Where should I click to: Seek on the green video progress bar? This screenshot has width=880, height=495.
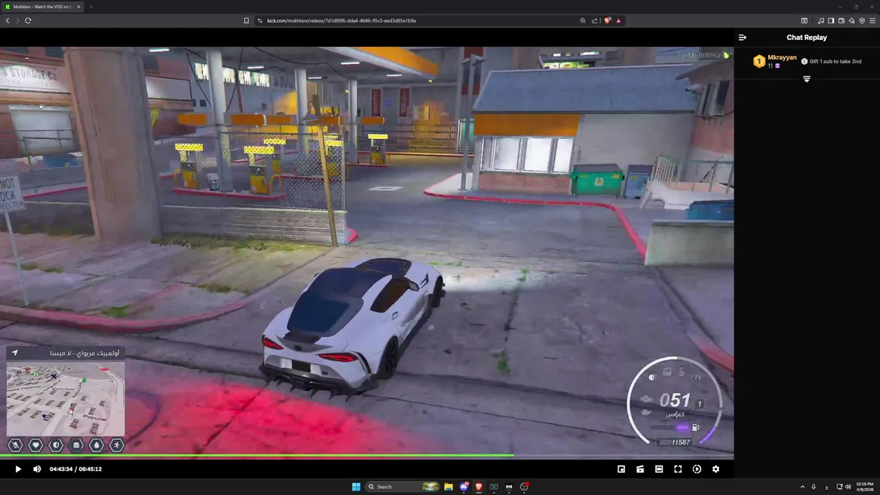pos(366,455)
